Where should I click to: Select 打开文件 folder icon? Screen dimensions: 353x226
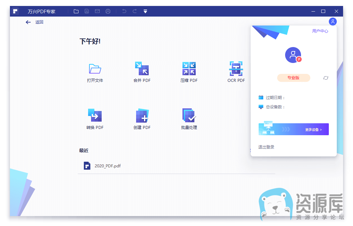point(95,69)
